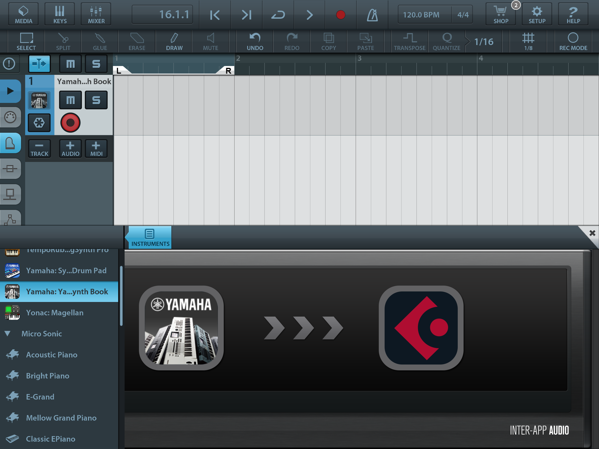Redo the last undone action

pyautogui.click(x=292, y=42)
